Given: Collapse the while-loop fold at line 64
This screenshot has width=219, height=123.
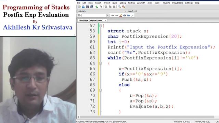Looking at the screenshot, I should [x=100, y=63].
